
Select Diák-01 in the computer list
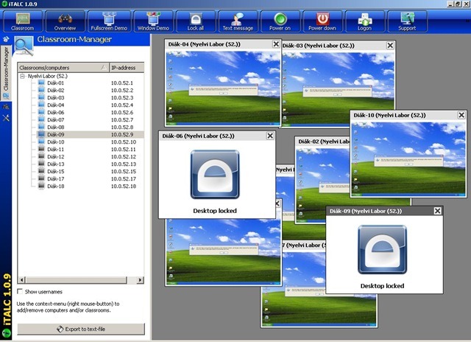click(56, 83)
